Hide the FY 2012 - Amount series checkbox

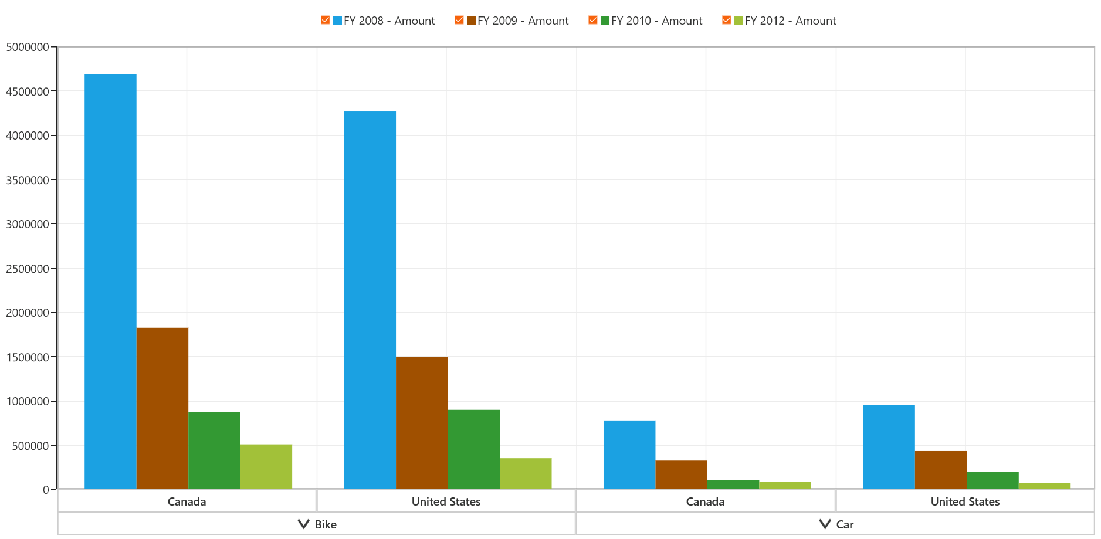(727, 21)
